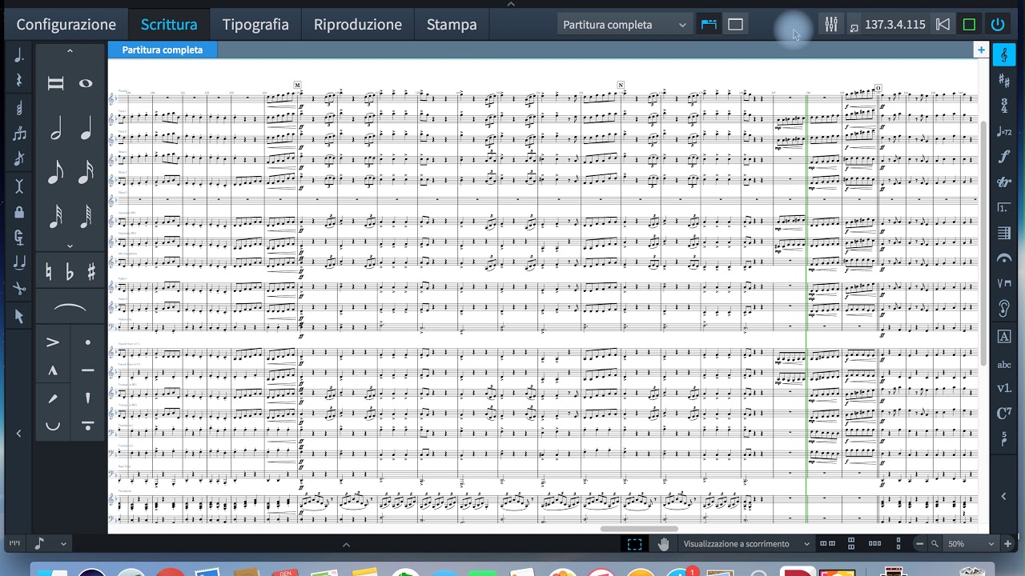Toggle insert mode
Image resolution: width=1025 pixels, height=576 pixels.
pyautogui.click(x=19, y=186)
